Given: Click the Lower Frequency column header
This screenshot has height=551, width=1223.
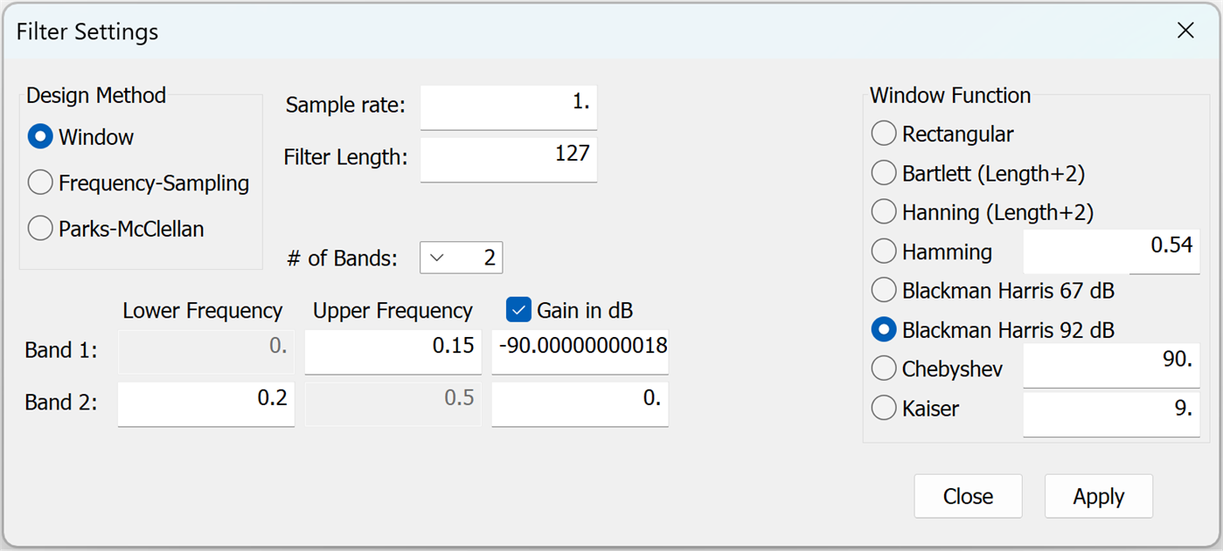Looking at the screenshot, I should 203,311.
